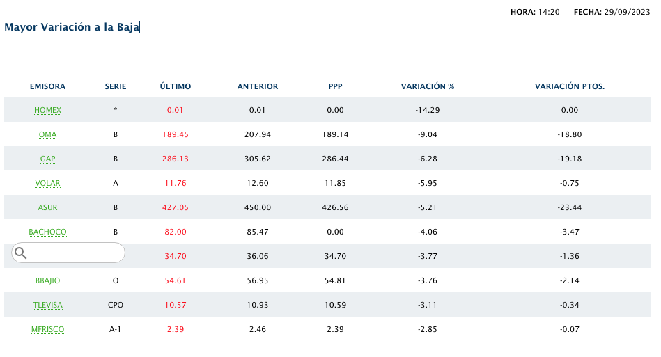This screenshot has width=661, height=357.
Task: Select the BBAJIO emisora link
Action: point(47,280)
